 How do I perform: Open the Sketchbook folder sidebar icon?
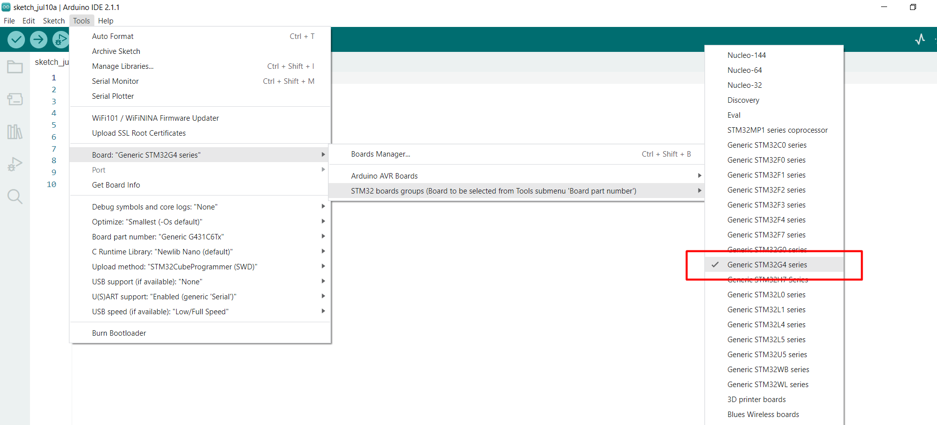[15, 67]
